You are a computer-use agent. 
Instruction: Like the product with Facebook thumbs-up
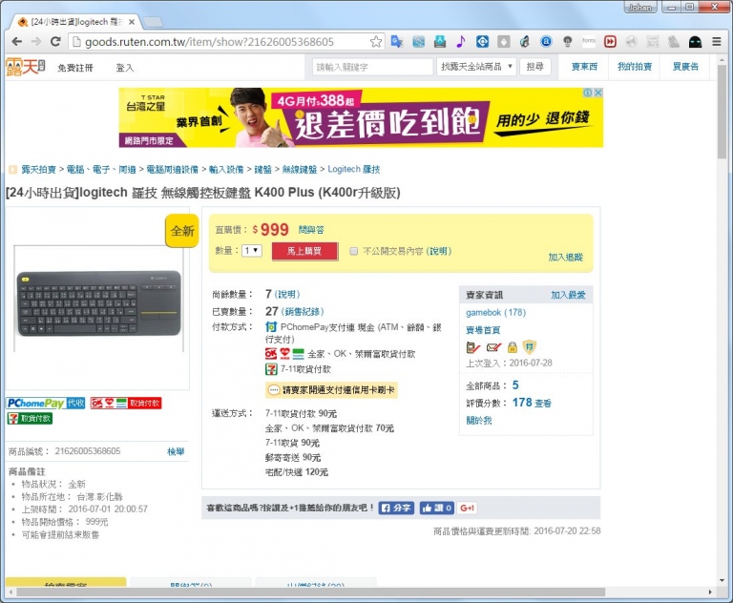436,508
